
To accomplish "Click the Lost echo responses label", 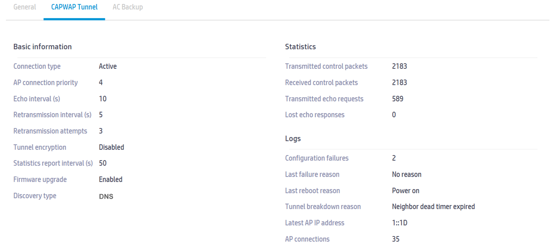I will tap(315, 115).
